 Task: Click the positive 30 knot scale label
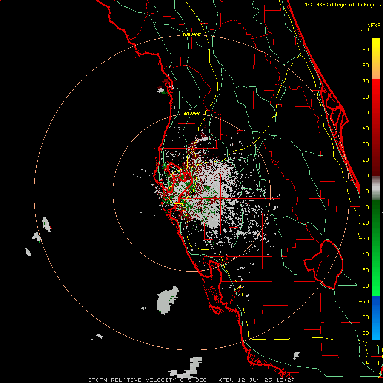pos(366,144)
